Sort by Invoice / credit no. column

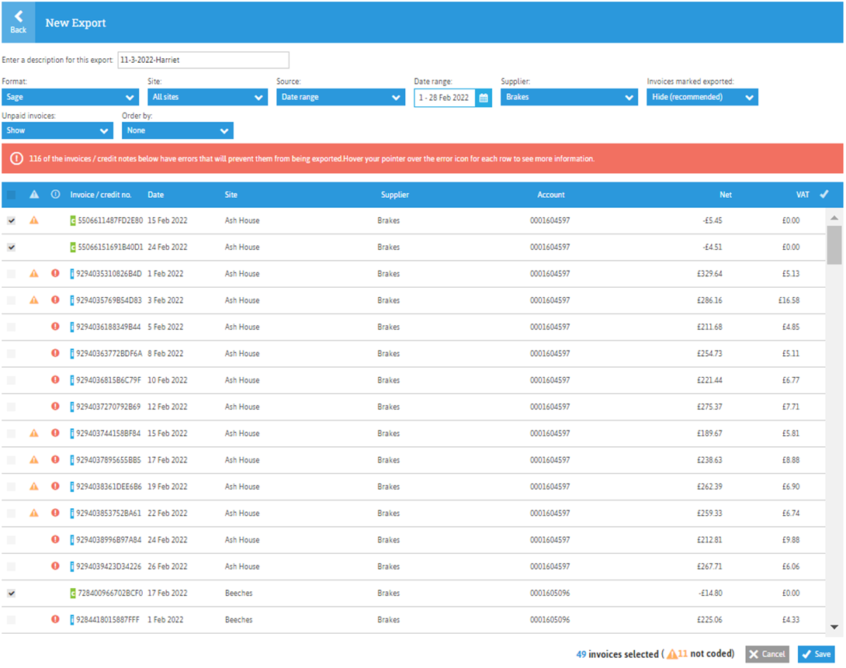point(101,195)
